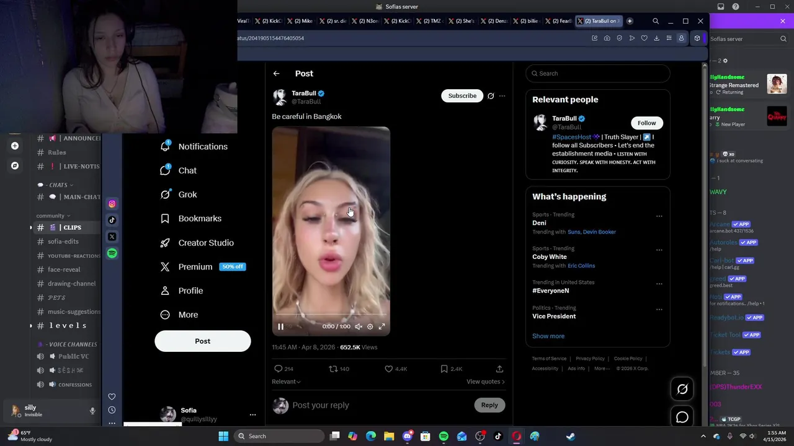Open options for the #EveryoneN trend
794x446 pixels.
coord(659,284)
